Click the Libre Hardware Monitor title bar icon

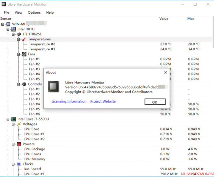click(4, 4)
